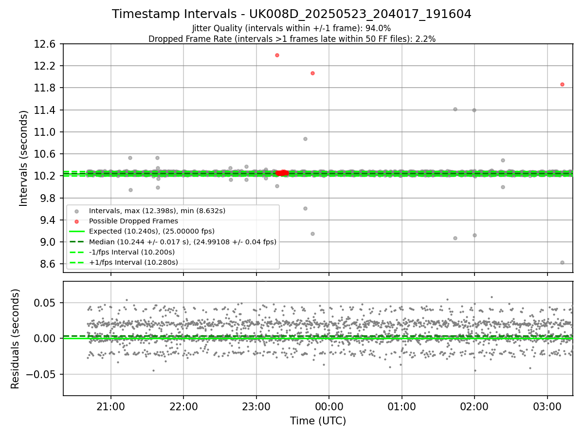This screenshot has height=438, width=584.
Task: Click the '01:00' x-axis tick label
Action: [401, 406]
